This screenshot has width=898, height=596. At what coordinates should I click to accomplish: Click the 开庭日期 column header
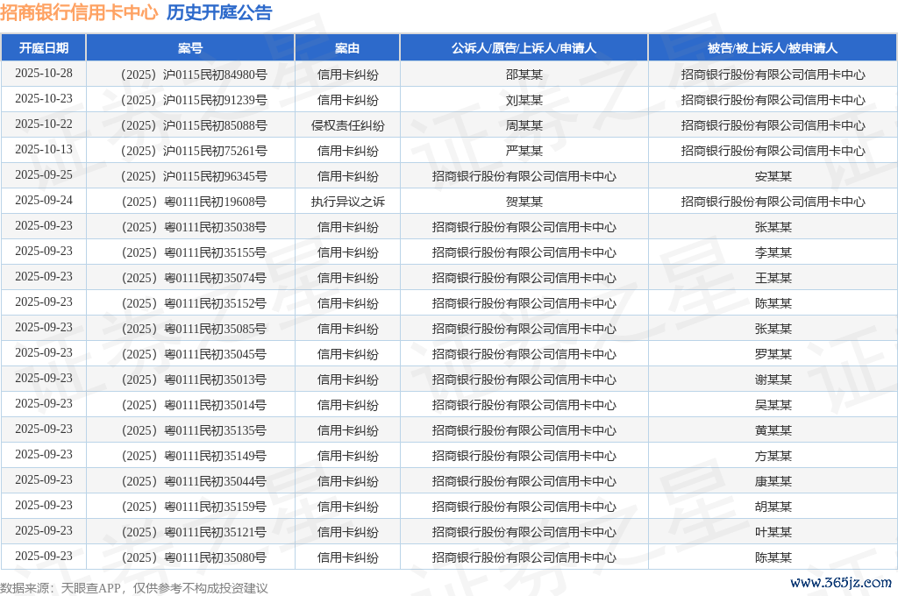[44, 48]
